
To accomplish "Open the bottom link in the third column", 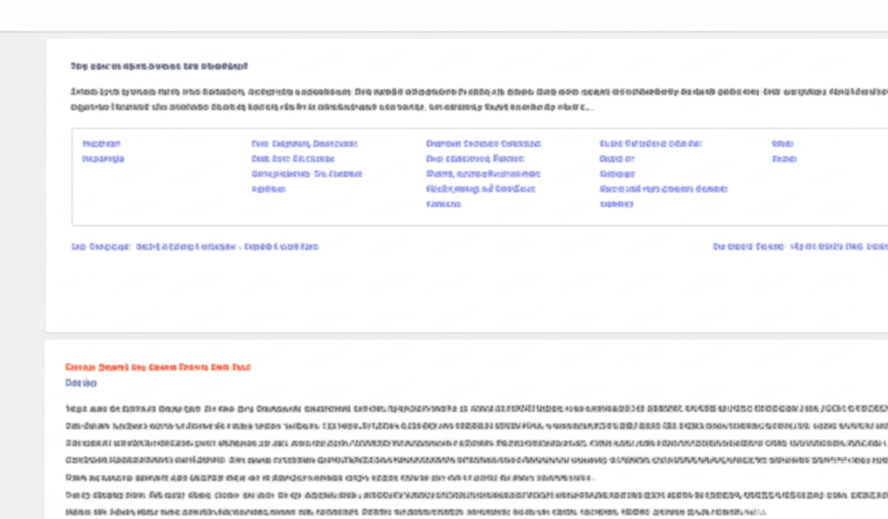I will pyautogui.click(x=443, y=204).
